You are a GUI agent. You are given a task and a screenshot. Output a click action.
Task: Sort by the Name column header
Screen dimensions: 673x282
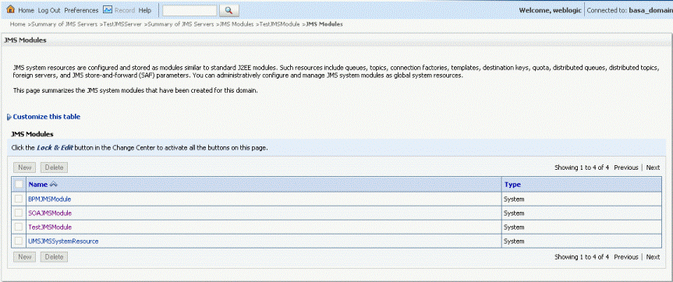click(x=38, y=185)
